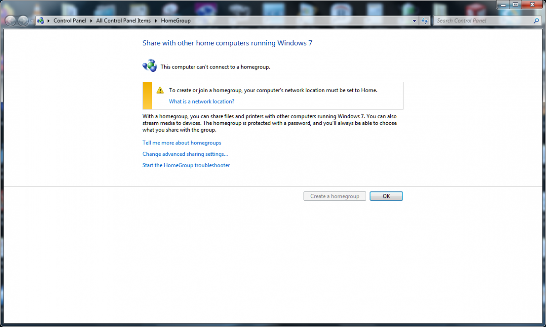Go to Control Panel breadcrumb
The width and height of the screenshot is (546, 327).
tap(70, 21)
